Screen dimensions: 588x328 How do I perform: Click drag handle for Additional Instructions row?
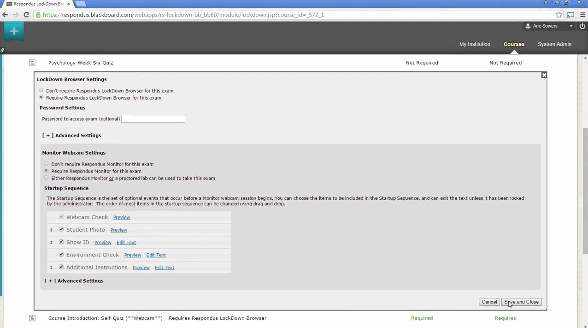point(51,267)
